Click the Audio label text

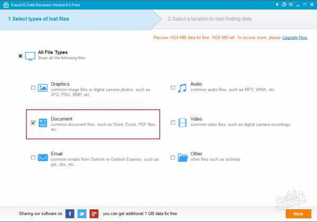point(196,84)
